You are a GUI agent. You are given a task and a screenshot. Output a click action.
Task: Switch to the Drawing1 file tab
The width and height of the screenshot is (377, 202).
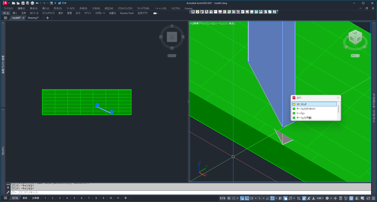coord(33,18)
